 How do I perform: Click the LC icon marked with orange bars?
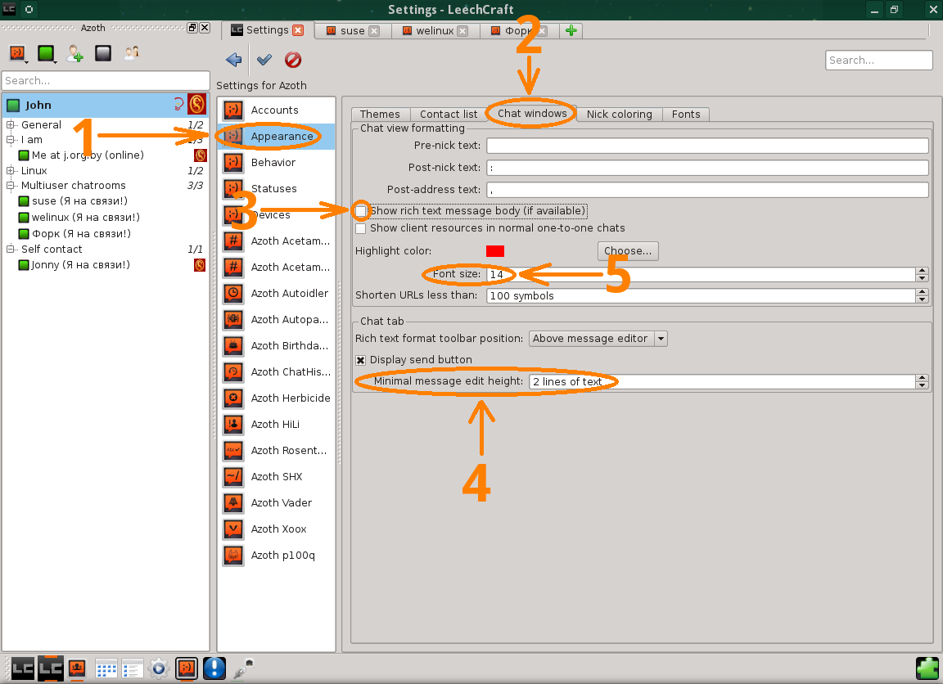click(51, 668)
